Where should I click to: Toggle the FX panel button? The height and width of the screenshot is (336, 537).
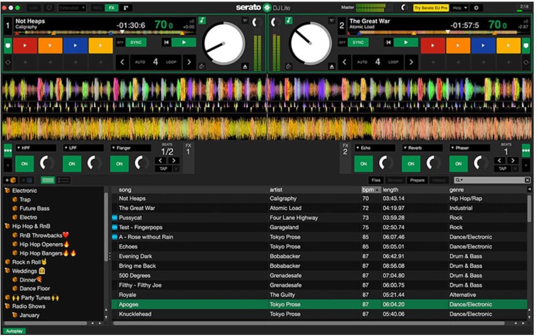click(111, 7)
